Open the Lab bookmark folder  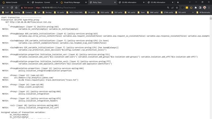[37, 13]
